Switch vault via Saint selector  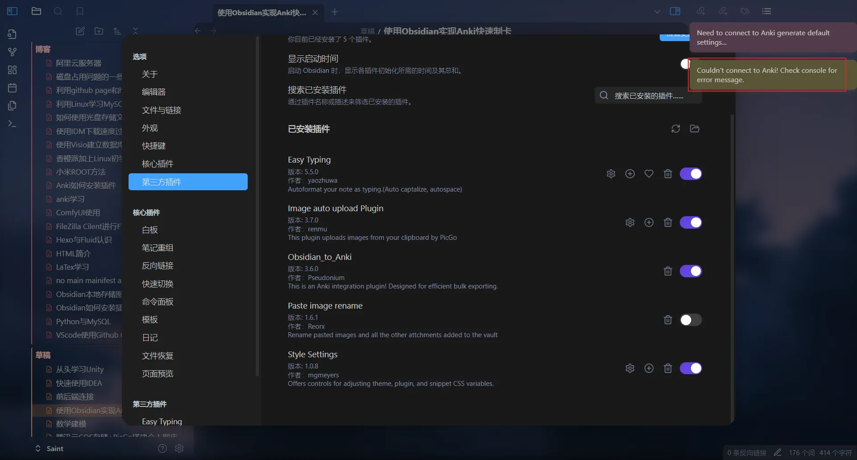coord(49,448)
